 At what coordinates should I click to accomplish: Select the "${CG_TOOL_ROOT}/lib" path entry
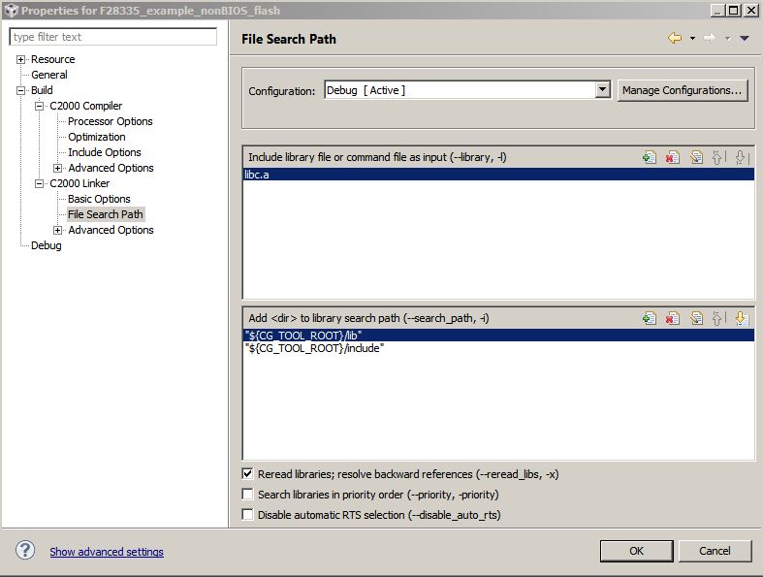tap(498, 335)
